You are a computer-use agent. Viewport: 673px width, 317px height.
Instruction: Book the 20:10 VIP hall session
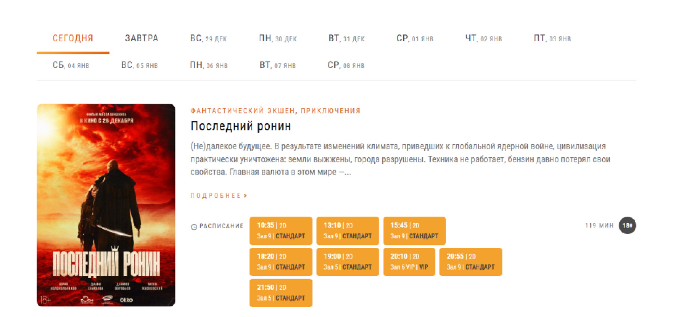point(409,261)
